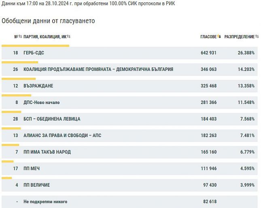The height and width of the screenshot is (208, 261).
Task: Click the 26.388% distribution value
Action: pos(246,53)
